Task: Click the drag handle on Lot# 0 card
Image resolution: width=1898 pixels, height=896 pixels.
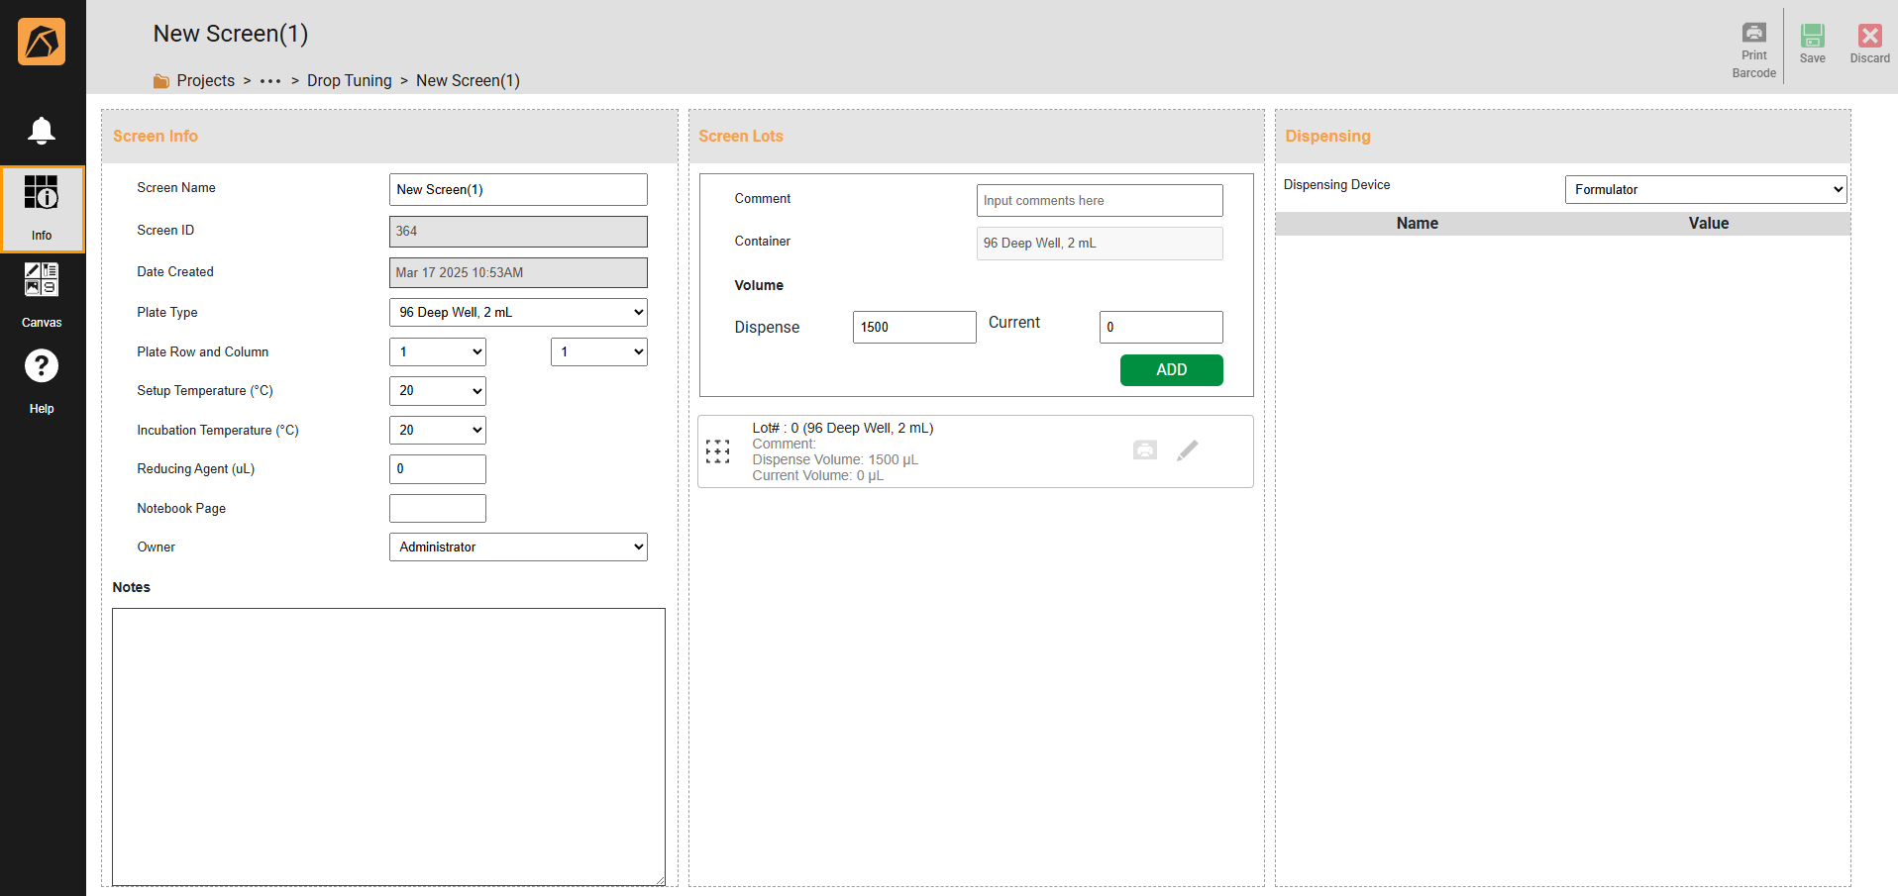Action: click(717, 451)
